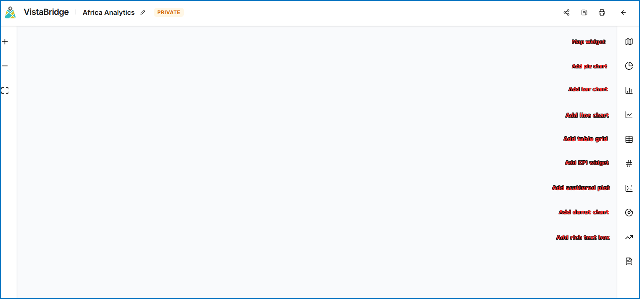Insert a donut chart widget
The width and height of the screenshot is (640, 299).
coord(629,213)
